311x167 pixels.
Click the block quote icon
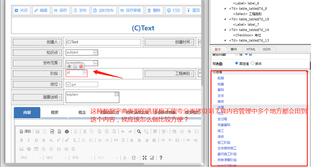[116, 140]
